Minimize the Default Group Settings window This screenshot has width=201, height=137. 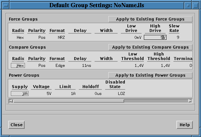188,6
